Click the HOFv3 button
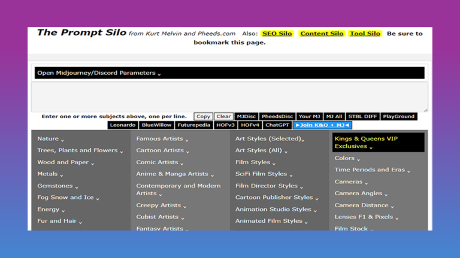This screenshot has width=460, height=258. click(x=225, y=125)
